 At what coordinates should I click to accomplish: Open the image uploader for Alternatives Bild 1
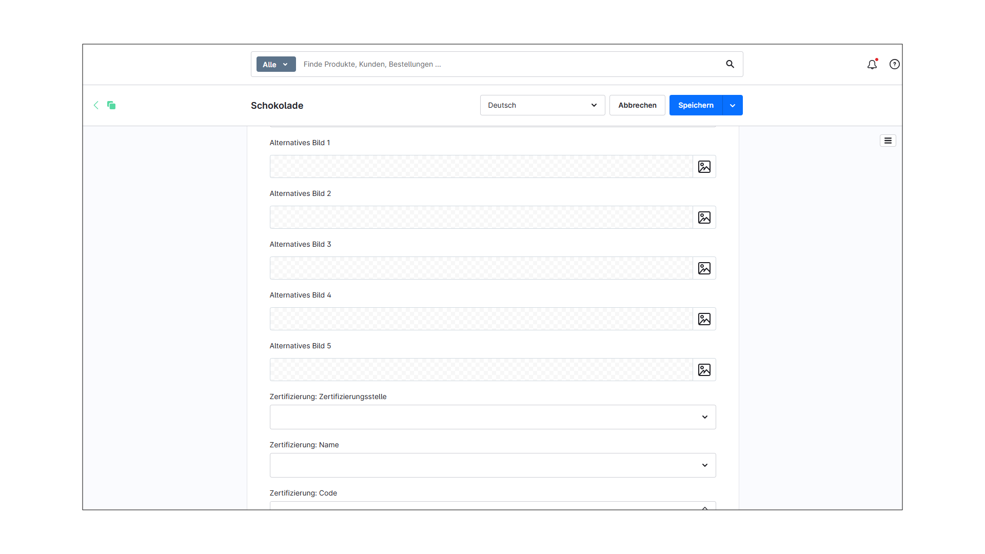pos(704,166)
